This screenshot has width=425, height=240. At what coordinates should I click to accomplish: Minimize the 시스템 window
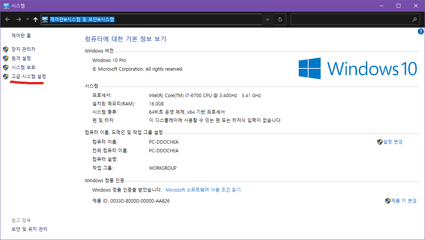(x=382, y=6)
